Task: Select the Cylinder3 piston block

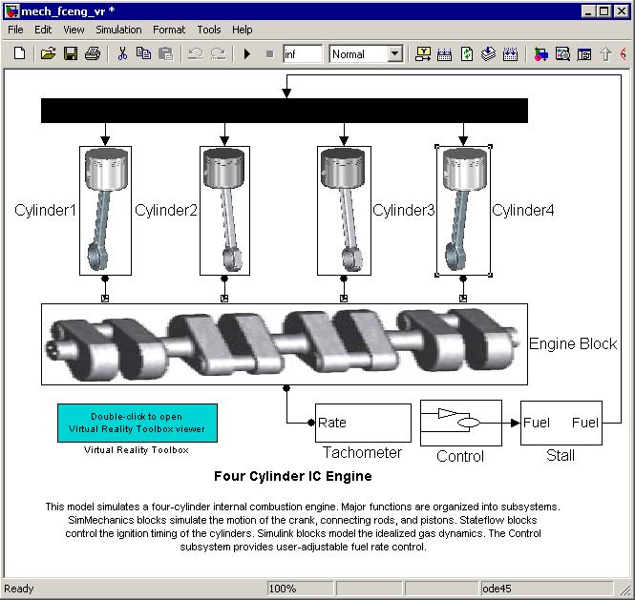Action: tap(344, 211)
